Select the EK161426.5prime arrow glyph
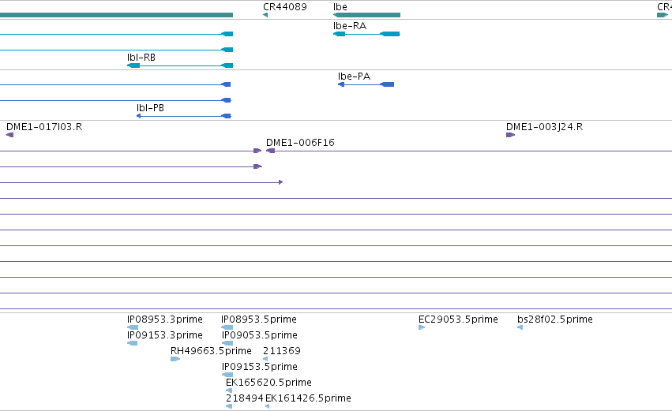Screen dimensions: 672x411 click(268, 407)
